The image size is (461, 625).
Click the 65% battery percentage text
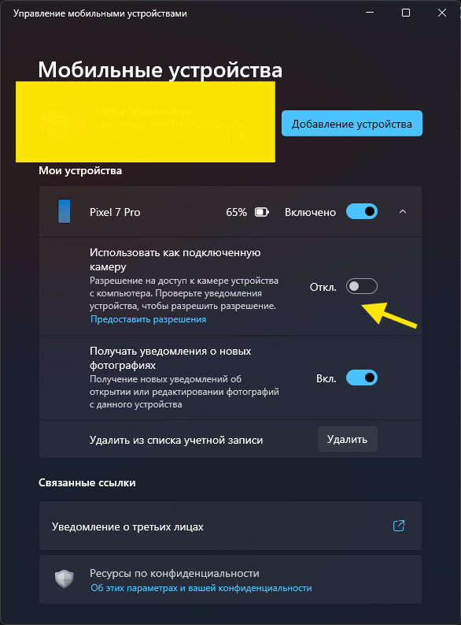click(x=236, y=212)
